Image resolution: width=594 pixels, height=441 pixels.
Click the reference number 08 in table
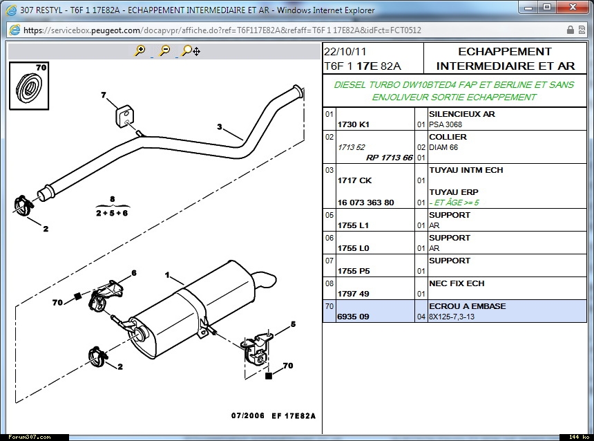point(329,283)
